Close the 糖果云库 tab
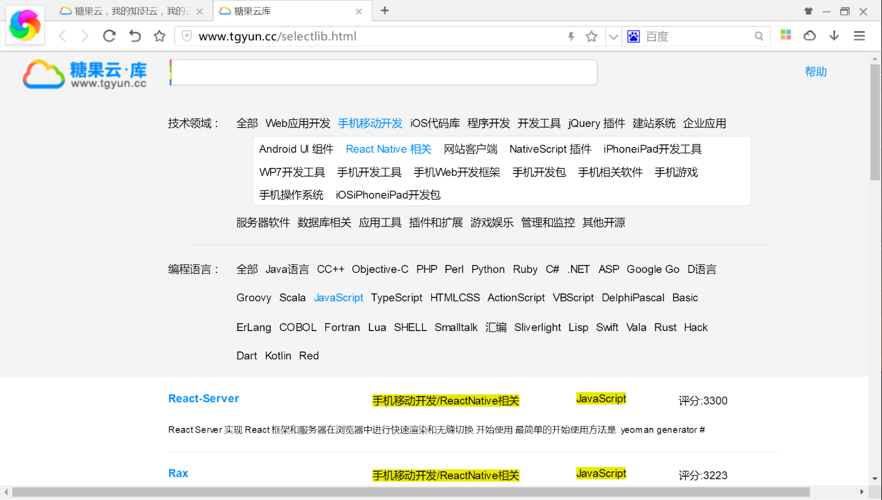The image size is (882, 500). coord(359,11)
